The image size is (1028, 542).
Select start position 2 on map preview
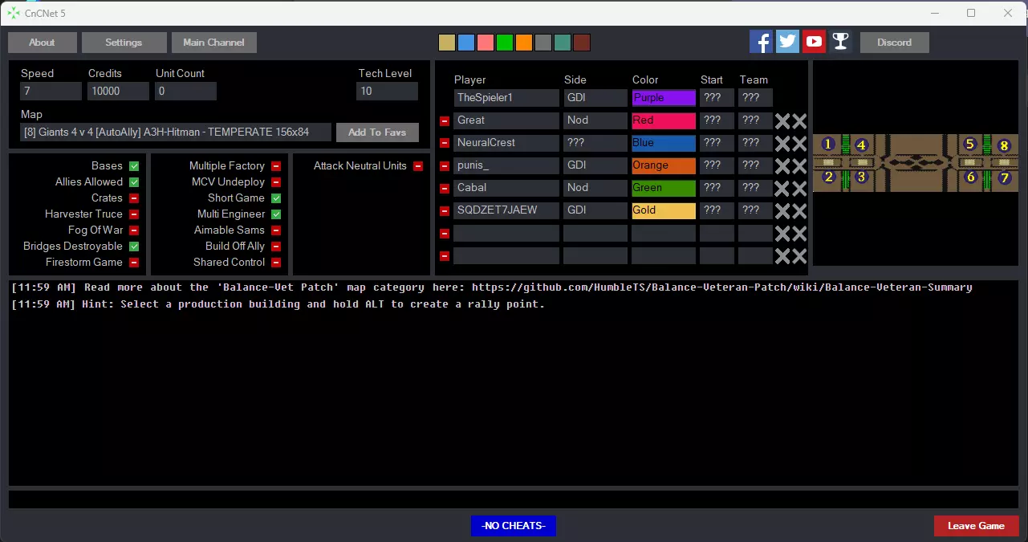click(x=828, y=177)
